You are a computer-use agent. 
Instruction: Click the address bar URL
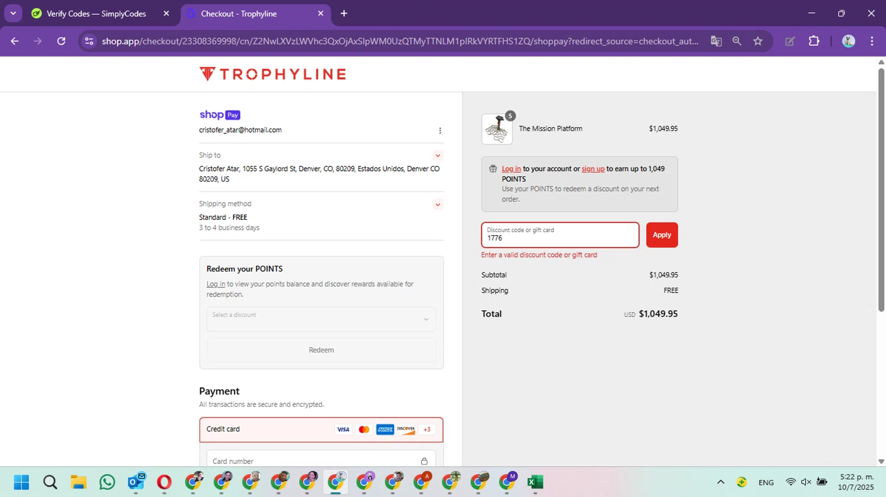pos(400,41)
